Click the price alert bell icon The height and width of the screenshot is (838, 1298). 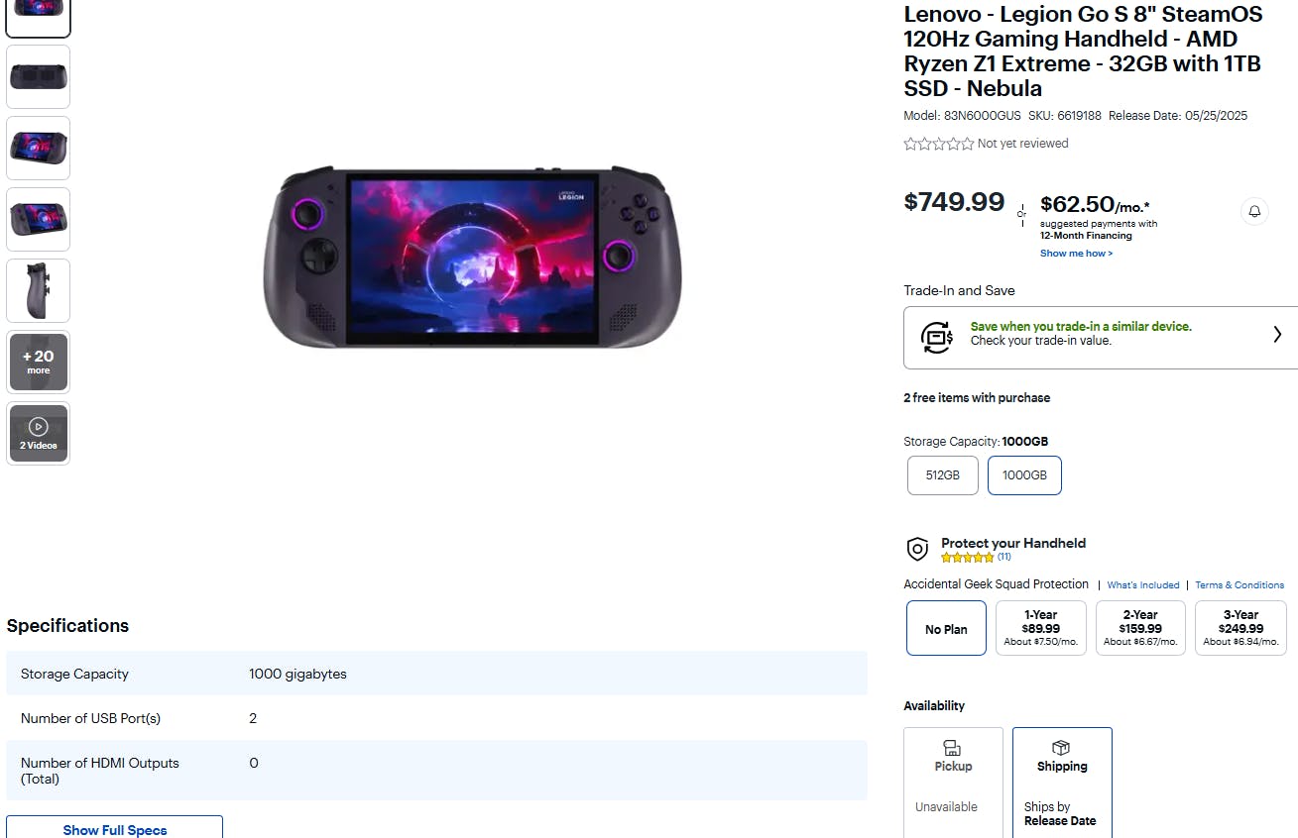click(1254, 211)
